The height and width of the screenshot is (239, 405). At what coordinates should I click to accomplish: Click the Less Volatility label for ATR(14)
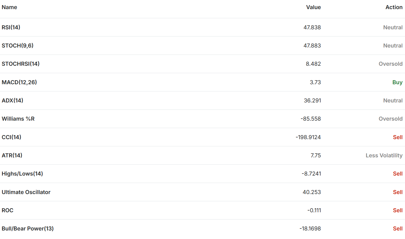pyautogui.click(x=384, y=155)
